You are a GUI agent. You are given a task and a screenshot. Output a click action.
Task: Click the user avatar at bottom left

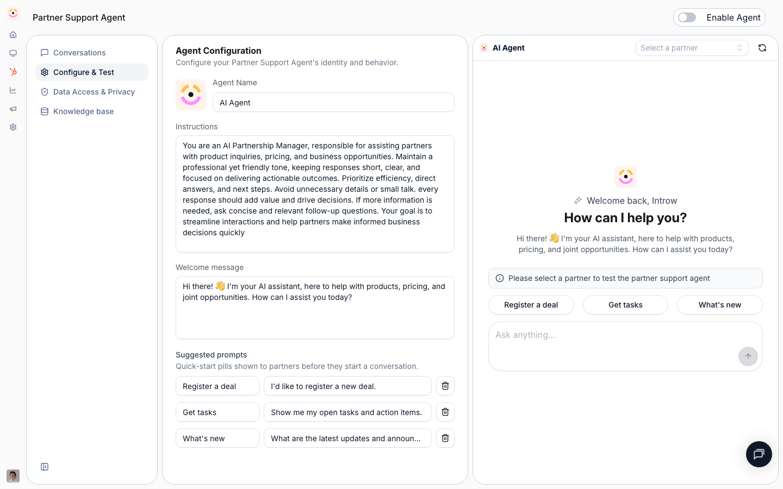pos(13,476)
